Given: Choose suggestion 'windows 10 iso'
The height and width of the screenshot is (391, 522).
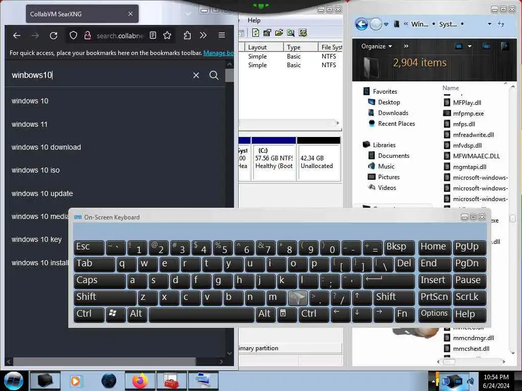Looking at the screenshot, I should click(36, 170).
